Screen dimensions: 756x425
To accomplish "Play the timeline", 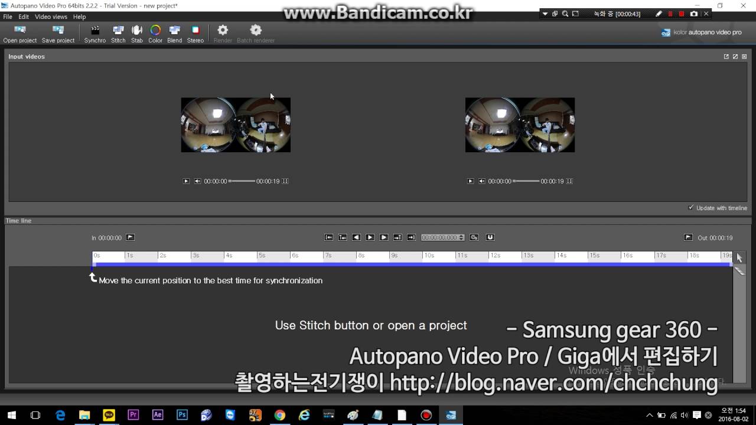I will point(370,237).
